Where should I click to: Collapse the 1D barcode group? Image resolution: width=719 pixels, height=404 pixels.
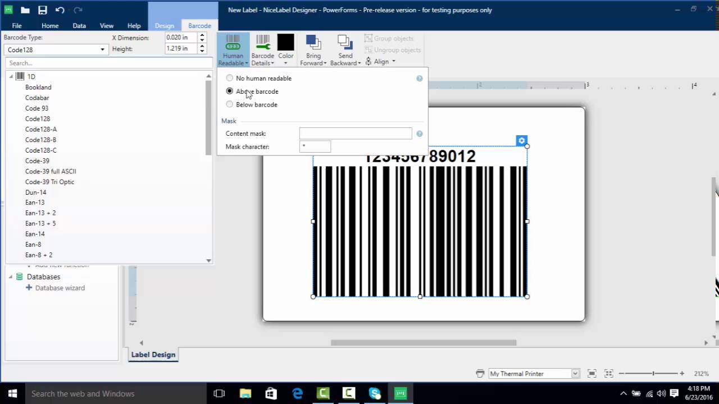point(11,76)
